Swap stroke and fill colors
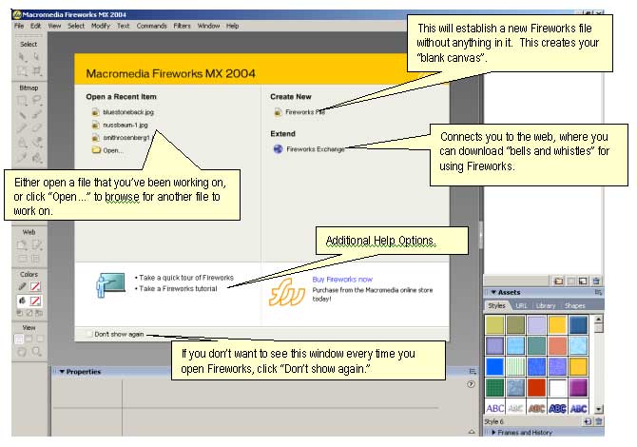 click(x=39, y=313)
